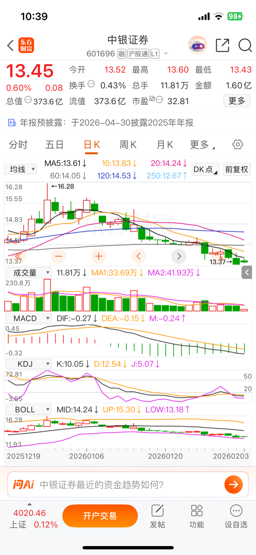
Task: Tap the 问Ai logo
Action: point(24,484)
